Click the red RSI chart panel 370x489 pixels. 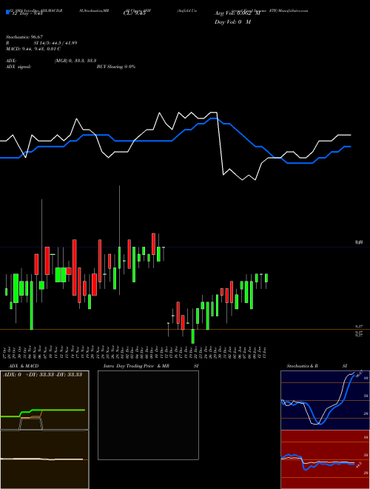tap(325, 459)
